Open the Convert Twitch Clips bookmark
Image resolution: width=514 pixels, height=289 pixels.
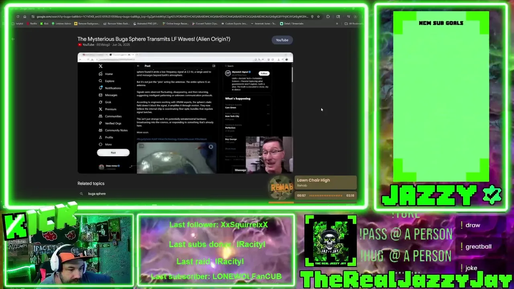coord(205,24)
